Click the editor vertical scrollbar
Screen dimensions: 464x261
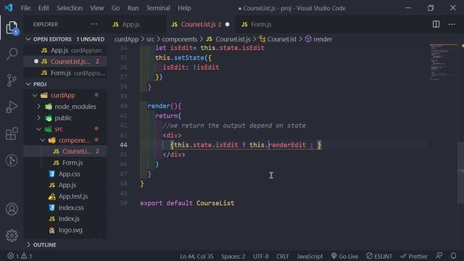point(461,173)
